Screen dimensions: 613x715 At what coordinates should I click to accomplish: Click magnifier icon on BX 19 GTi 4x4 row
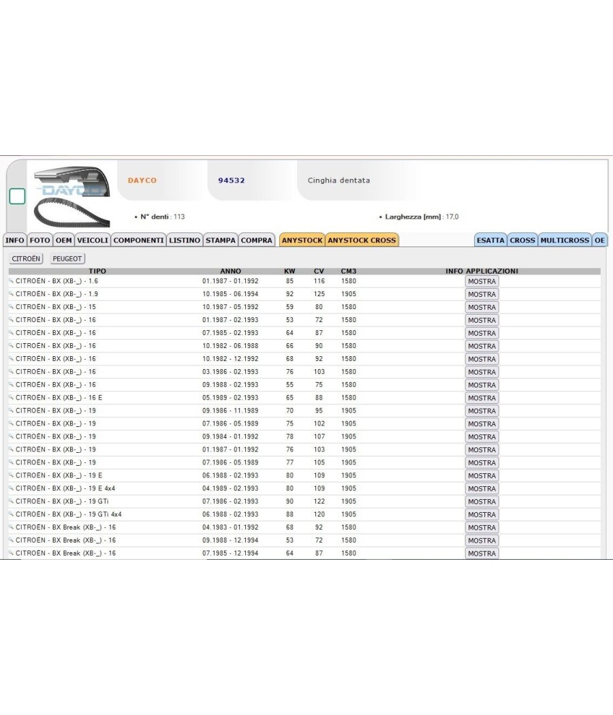coord(12,514)
